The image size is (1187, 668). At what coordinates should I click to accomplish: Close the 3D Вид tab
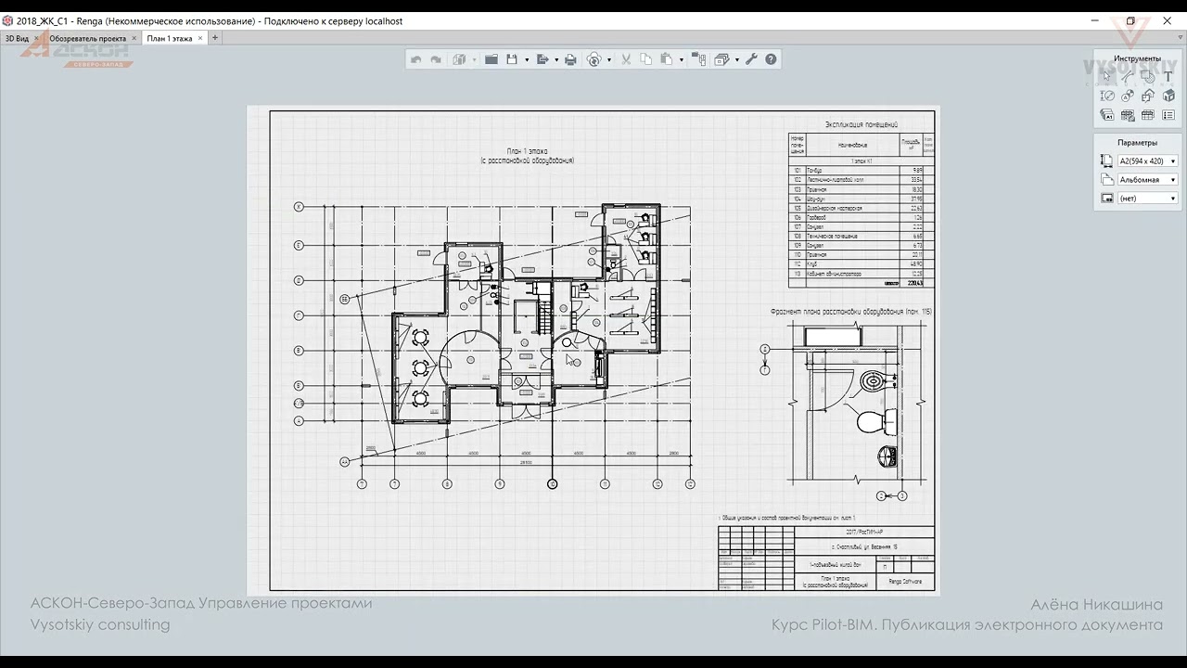[37, 38]
